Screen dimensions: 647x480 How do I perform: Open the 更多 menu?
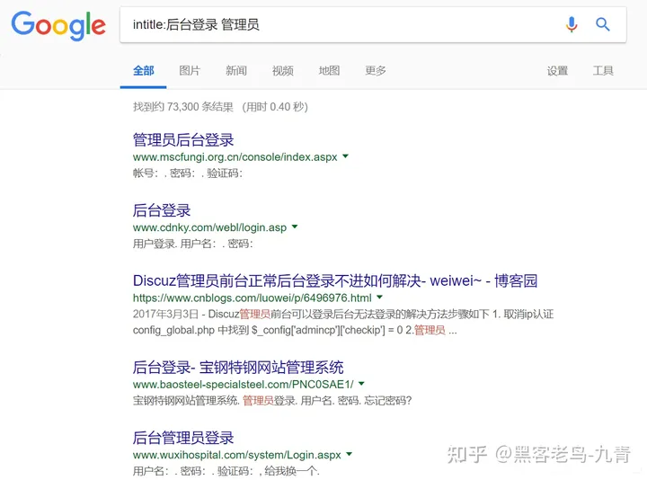click(x=376, y=71)
